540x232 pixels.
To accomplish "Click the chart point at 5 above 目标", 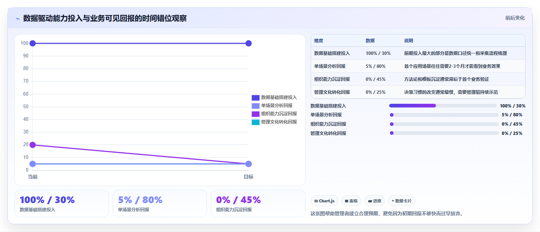I will click(x=249, y=164).
